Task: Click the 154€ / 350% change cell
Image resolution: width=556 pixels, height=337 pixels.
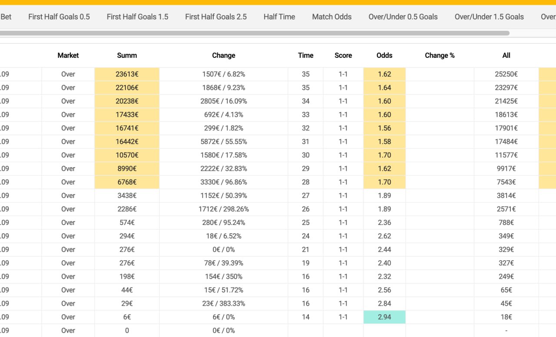Action: (x=224, y=276)
